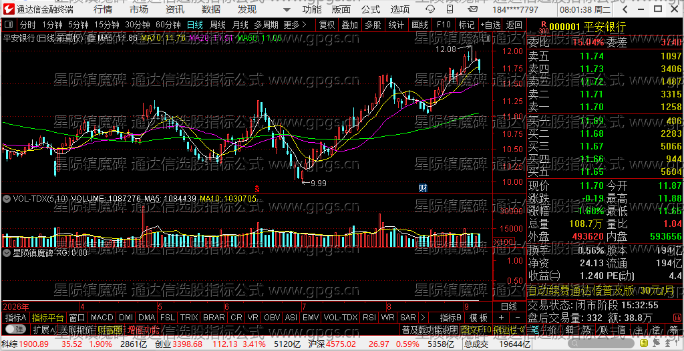Toggle 画线 drawing tools
This screenshot has width=684, height=351.
(x=419, y=25)
